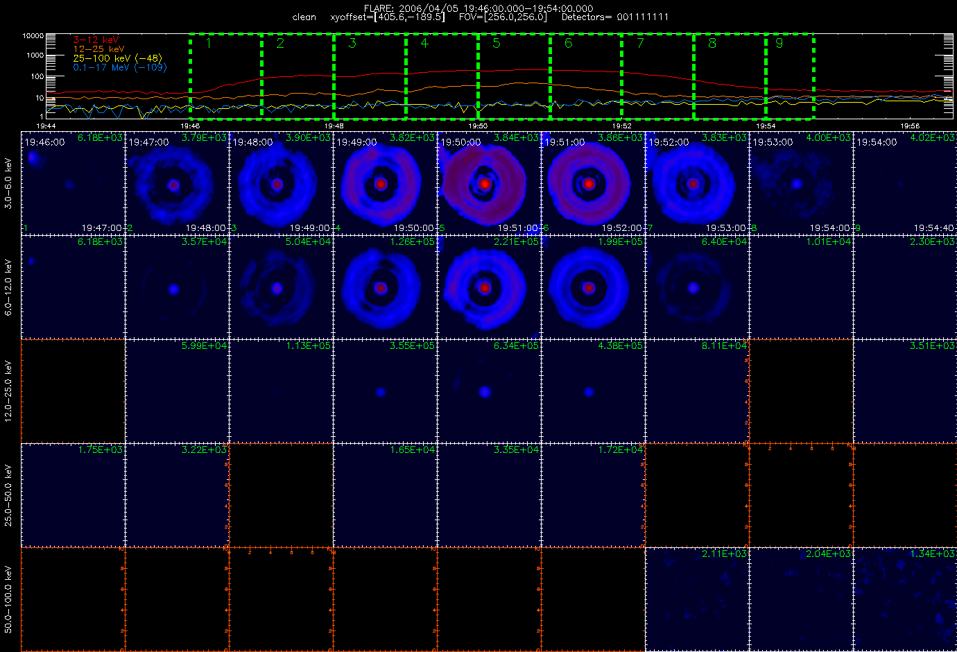Click the 6.0-12.0 keV row label
957x652 pixels.
click(8, 288)
